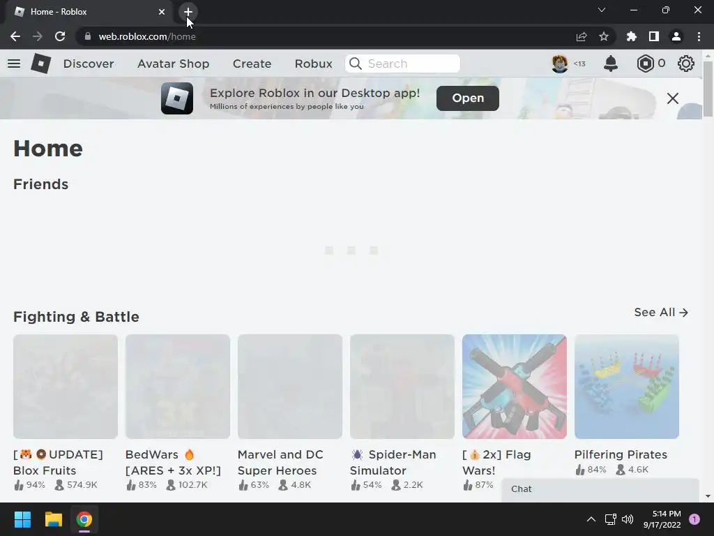Open Pilfering Pirates game thumbnail
Viewport: 714px width, 536px height.
[x=627, y=387]
